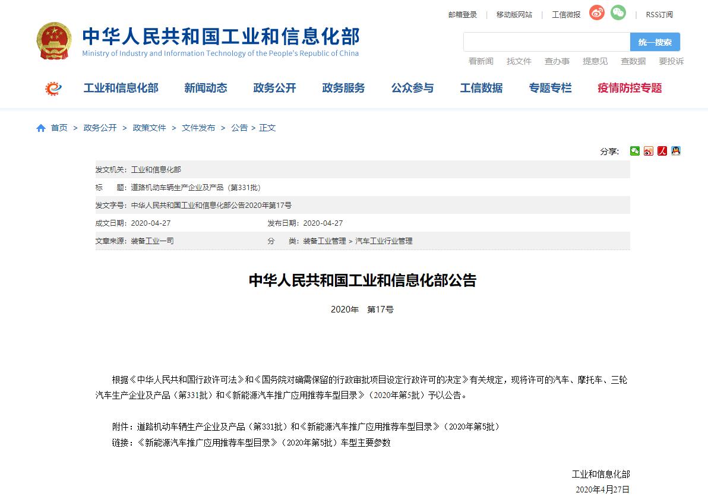The width and height of the screenshot is (708, 499).
Task: Open the 政务服务 navigation menu
Action: tap(343, 88)
